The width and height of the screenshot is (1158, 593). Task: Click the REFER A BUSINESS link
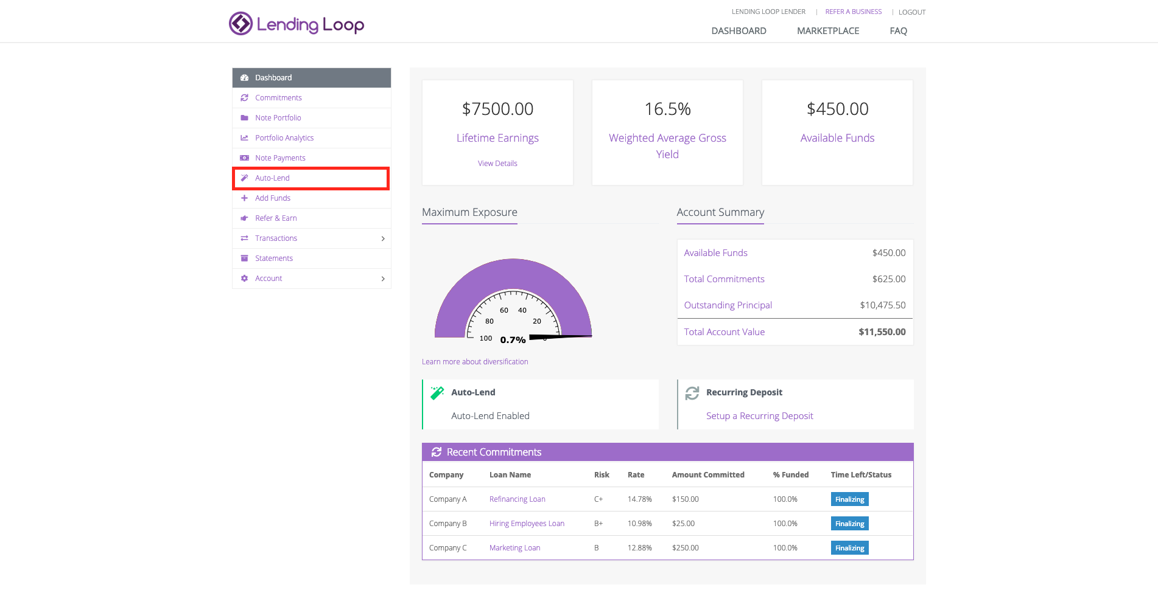854,12
